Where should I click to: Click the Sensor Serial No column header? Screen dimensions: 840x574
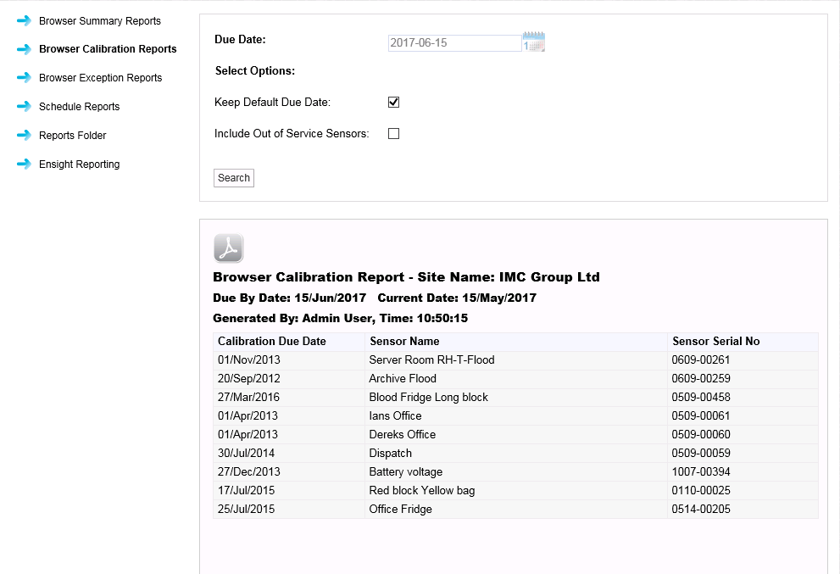[x=715, y=342]
